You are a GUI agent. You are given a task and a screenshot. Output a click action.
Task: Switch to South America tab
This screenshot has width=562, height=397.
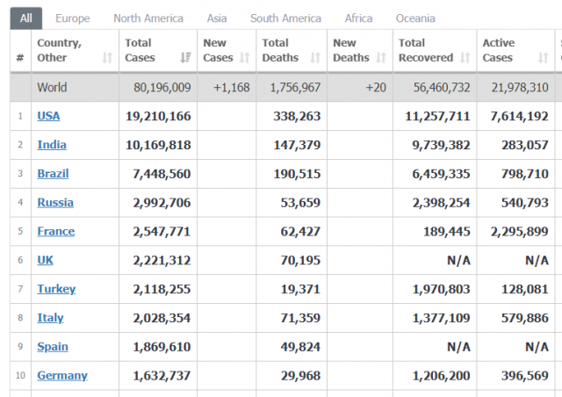click(285, 18)
